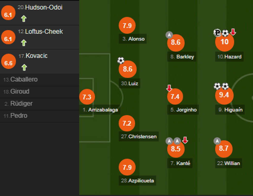253x196 pixels.
Task: Select Pedro from the substitutes list
Action: [19, 116]
